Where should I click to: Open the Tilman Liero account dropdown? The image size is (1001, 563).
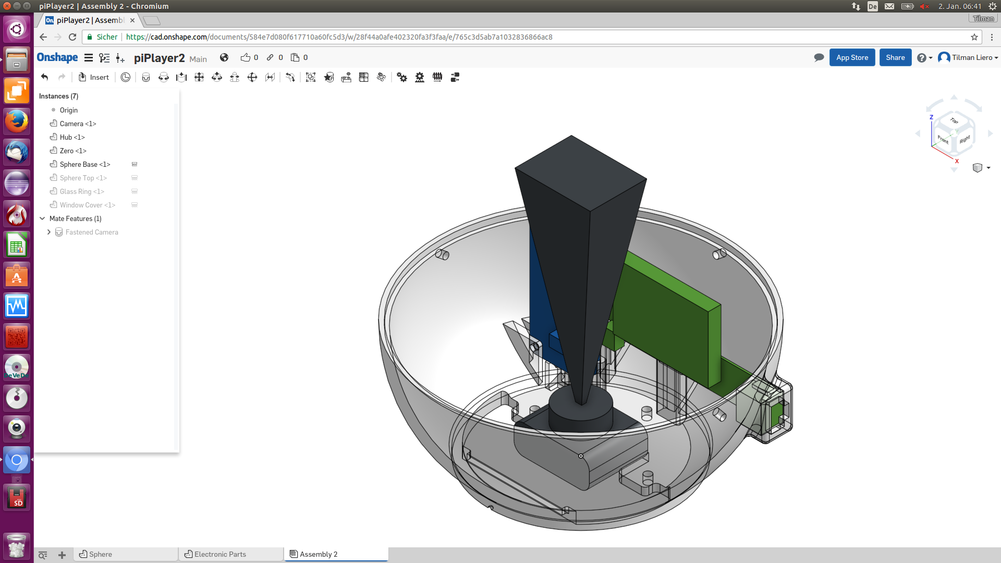[968, 57]
